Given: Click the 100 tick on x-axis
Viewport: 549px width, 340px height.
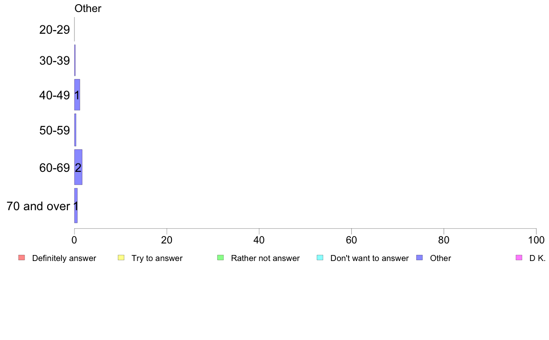Looking at the screenshot, I should [x=536, y=240].
